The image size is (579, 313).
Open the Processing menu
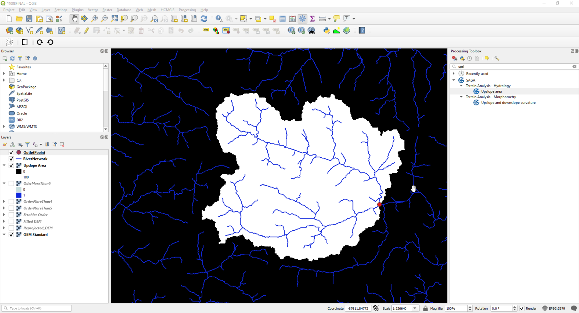click(x=187, y=10)
